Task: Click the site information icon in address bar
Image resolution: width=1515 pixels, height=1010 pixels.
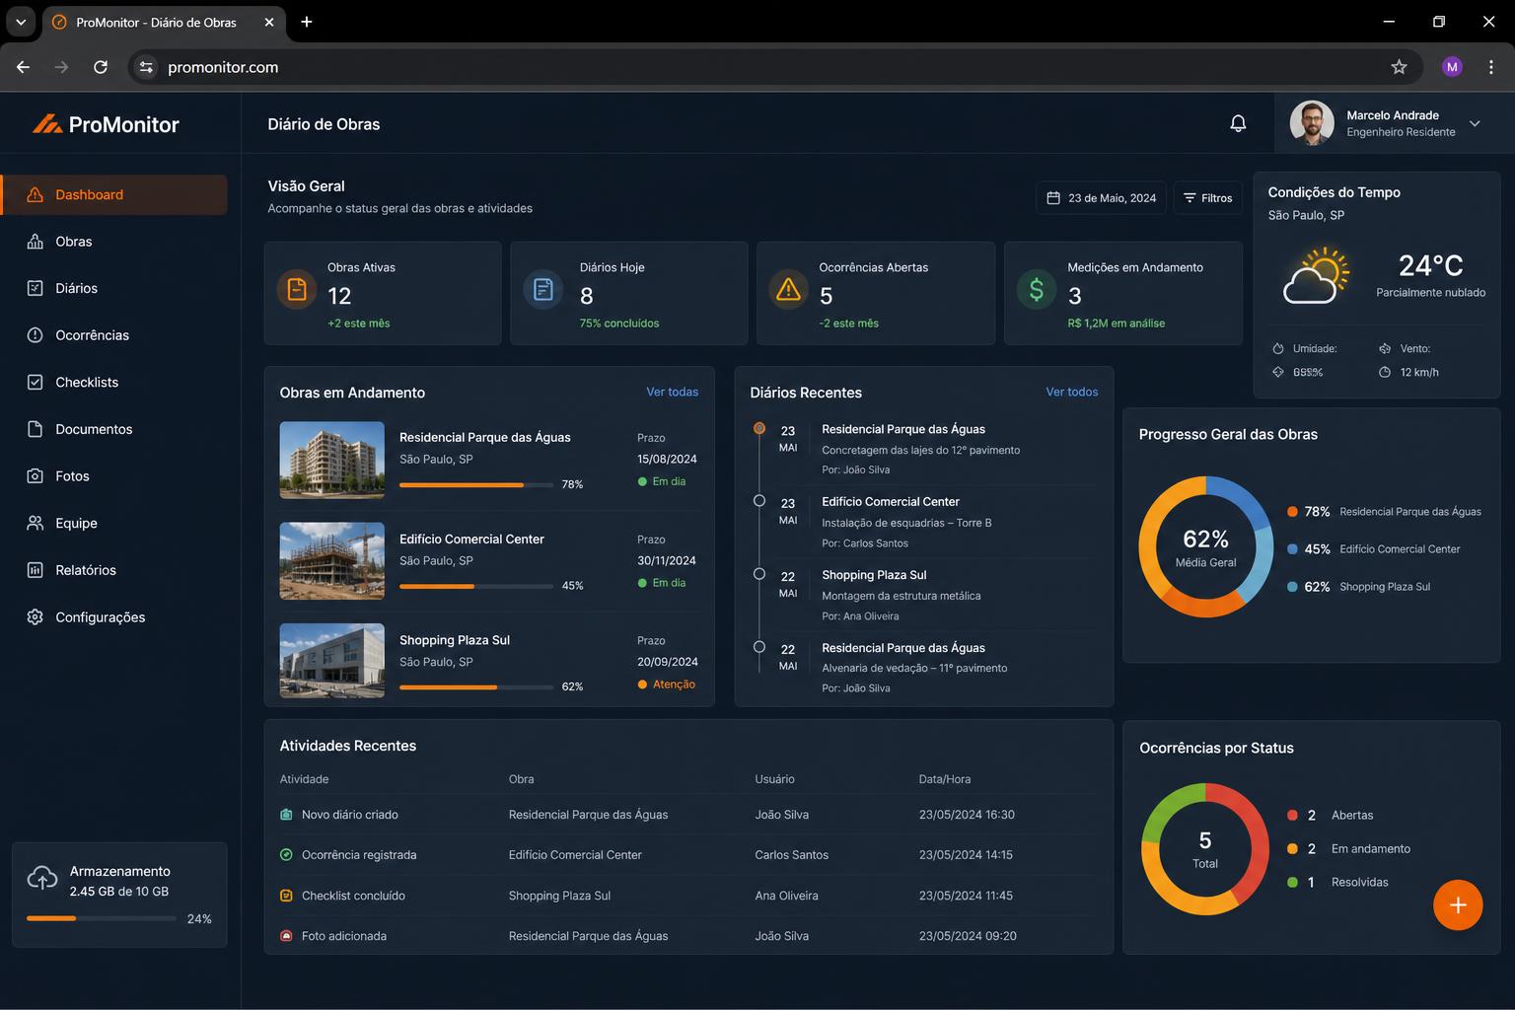Action: point(146,67)
